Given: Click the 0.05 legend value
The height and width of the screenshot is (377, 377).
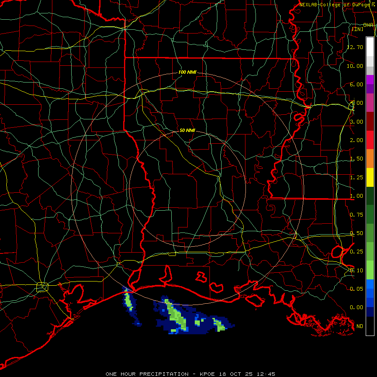Looking at the screenshot, I should coord(356,289).
